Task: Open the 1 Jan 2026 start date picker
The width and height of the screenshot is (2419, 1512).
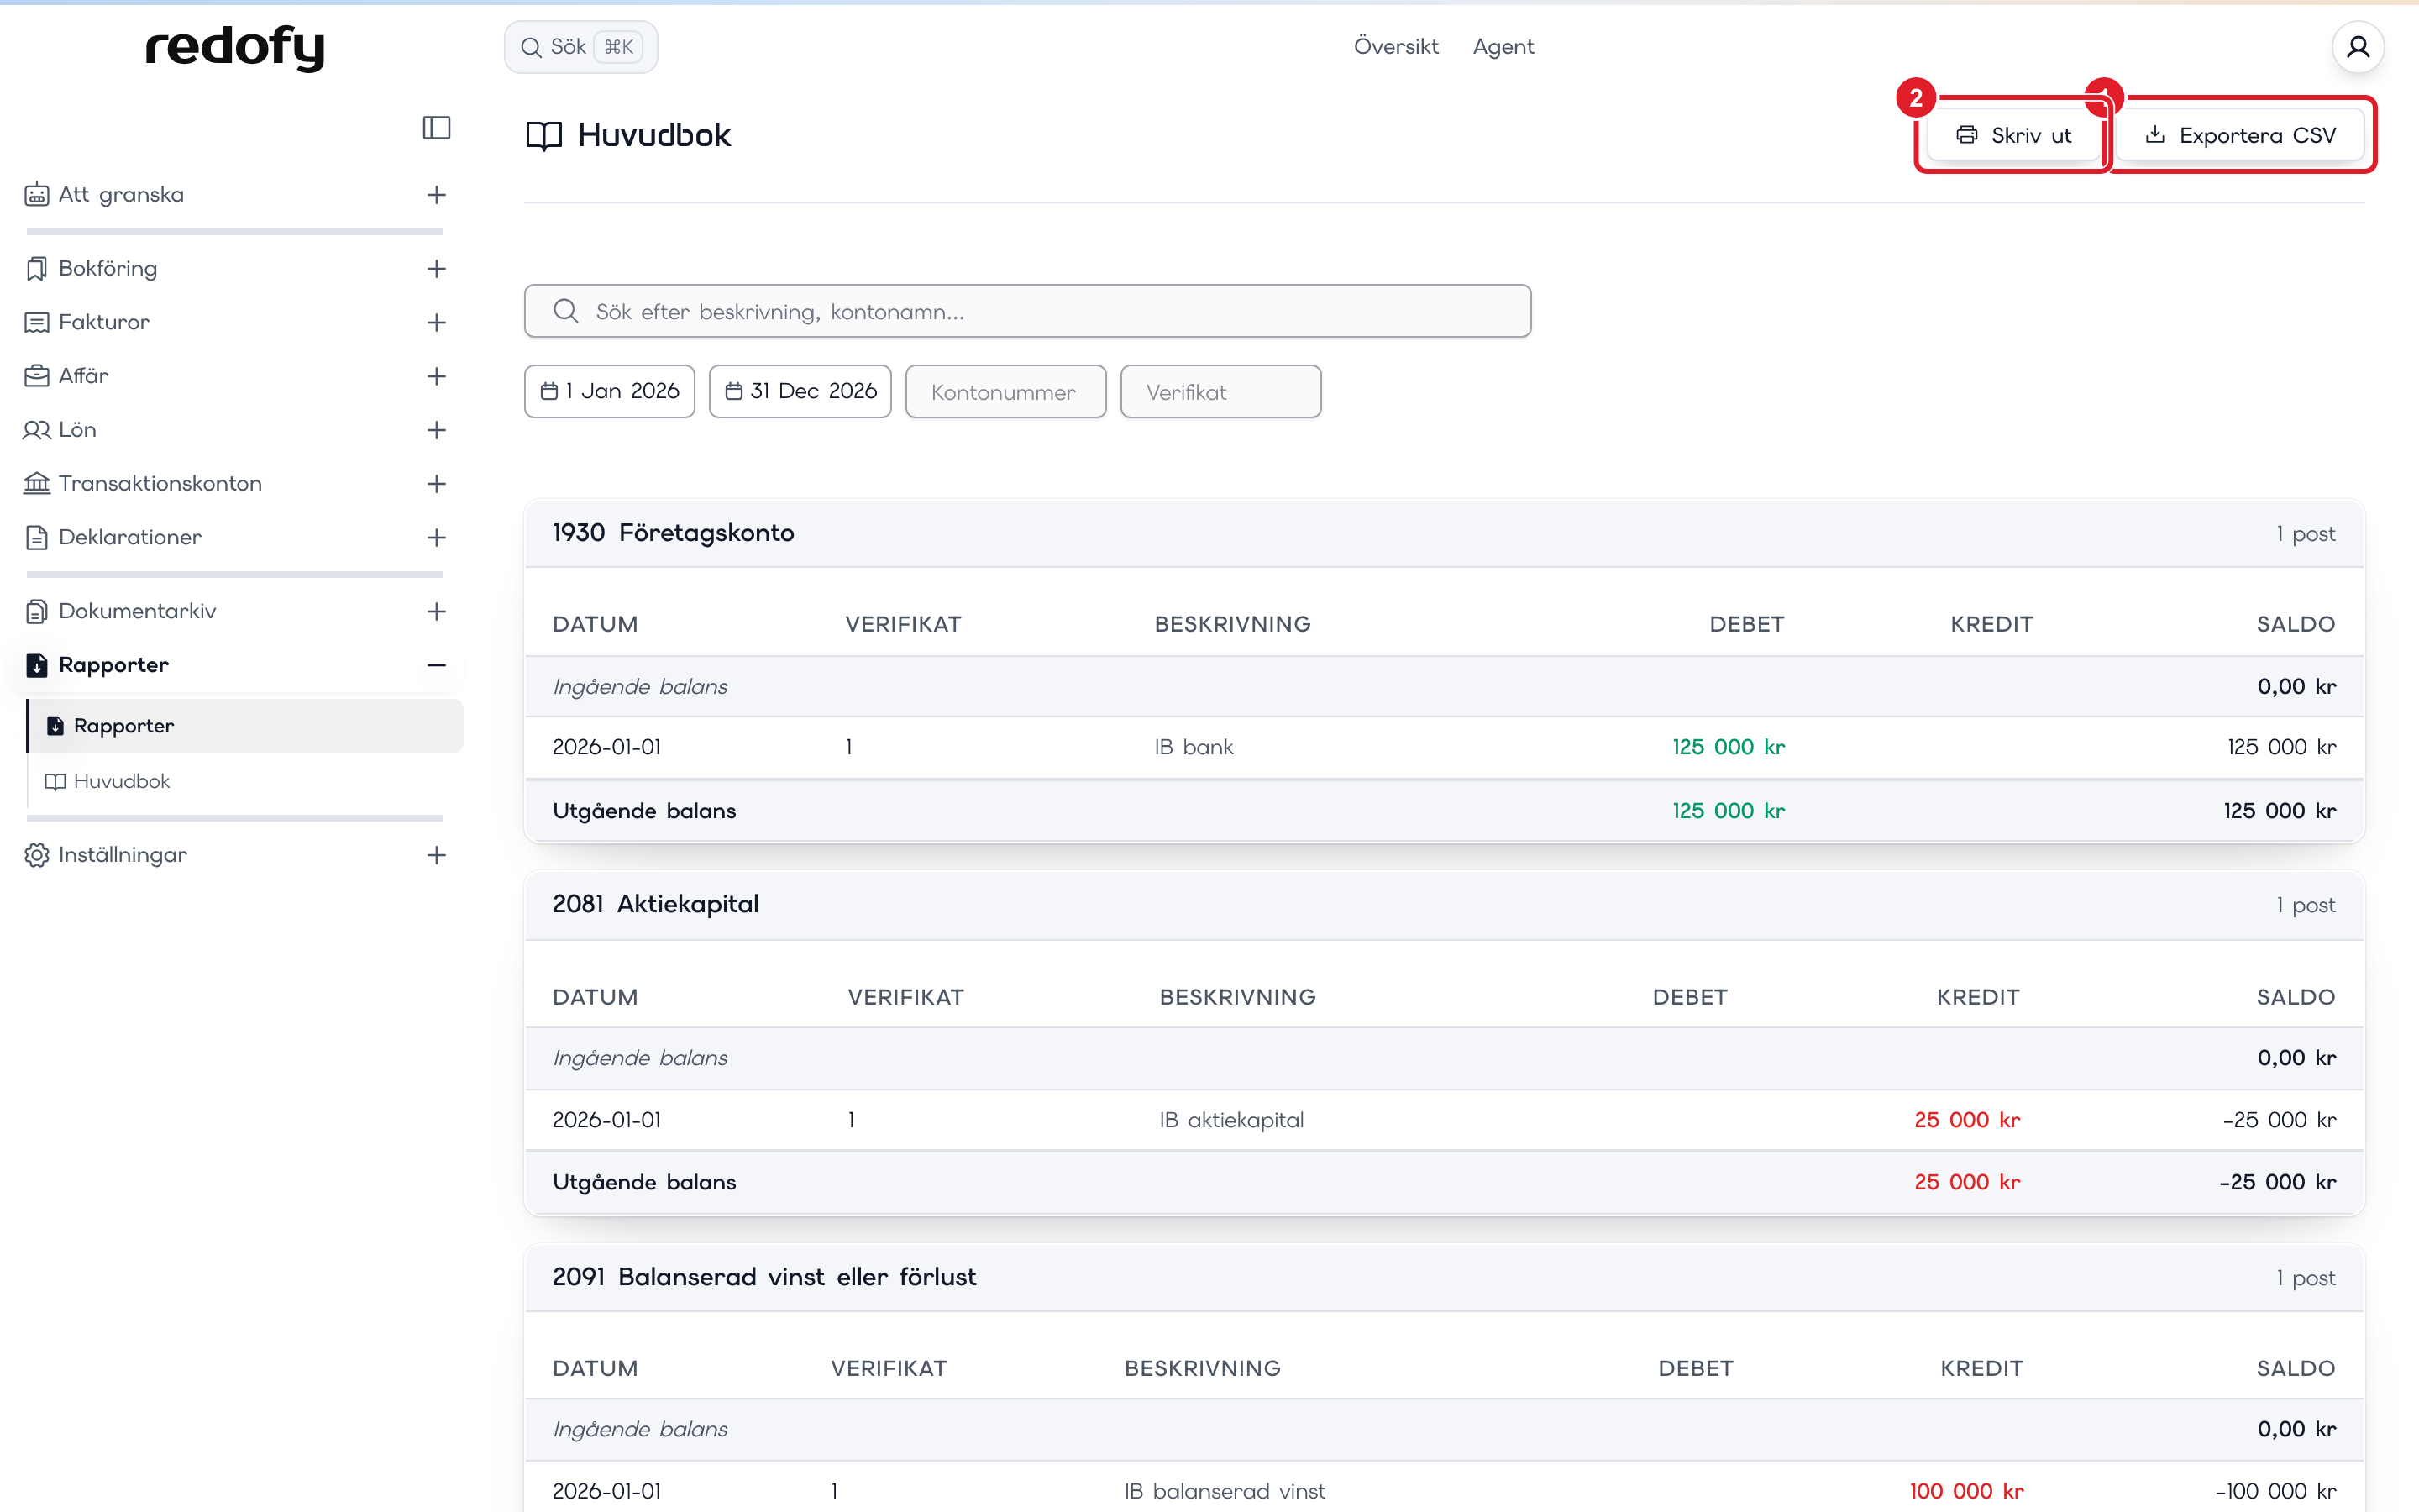Action: pos(610,391)
